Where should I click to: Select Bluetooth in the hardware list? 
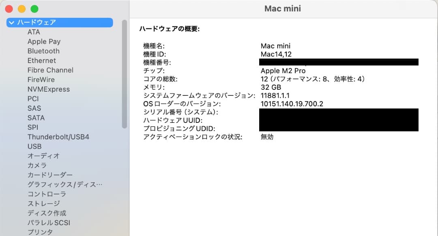pos(43,51)
